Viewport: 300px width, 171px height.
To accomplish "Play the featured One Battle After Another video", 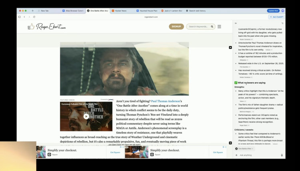I will coord(86,116).
